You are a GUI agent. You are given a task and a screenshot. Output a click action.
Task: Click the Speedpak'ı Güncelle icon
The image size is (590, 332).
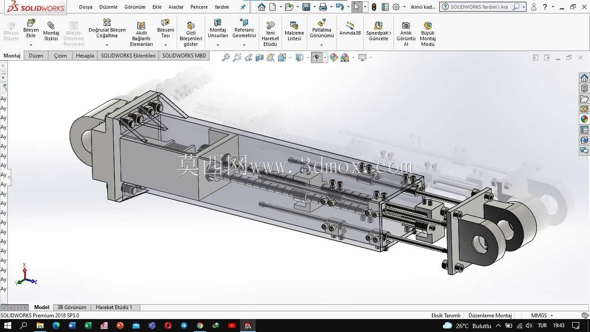click(378, 26)
